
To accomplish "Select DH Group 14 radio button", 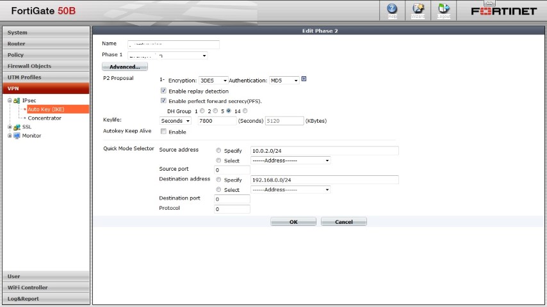I will click(245, 111).
